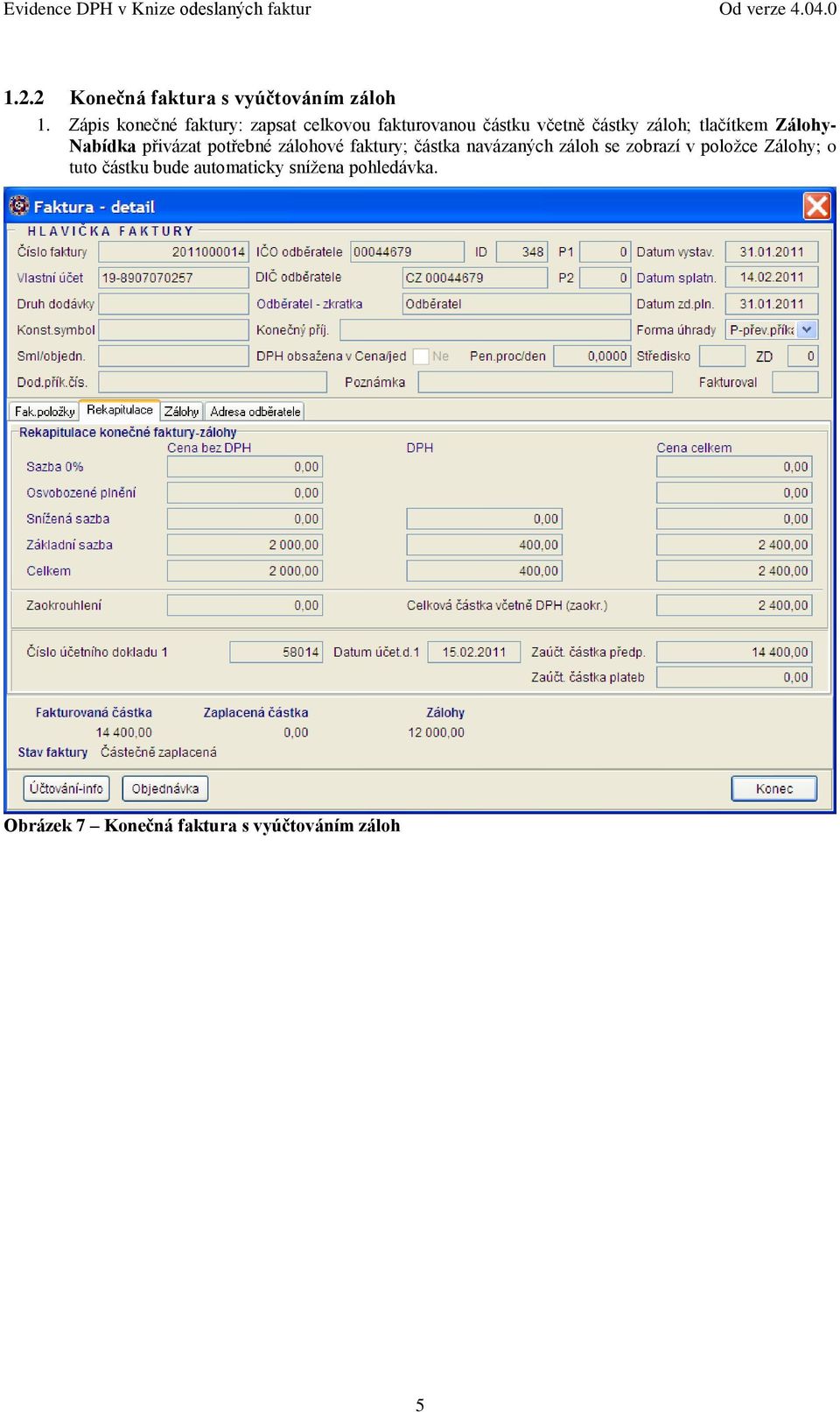Click the Konst.symbol field
The height and width of the screenshot is (1412, 840).
tap(173, 330)
